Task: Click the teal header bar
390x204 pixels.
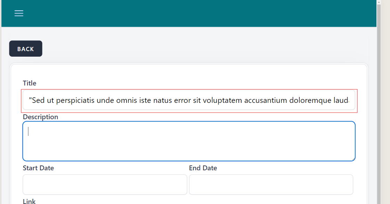Action: (195, 13)
